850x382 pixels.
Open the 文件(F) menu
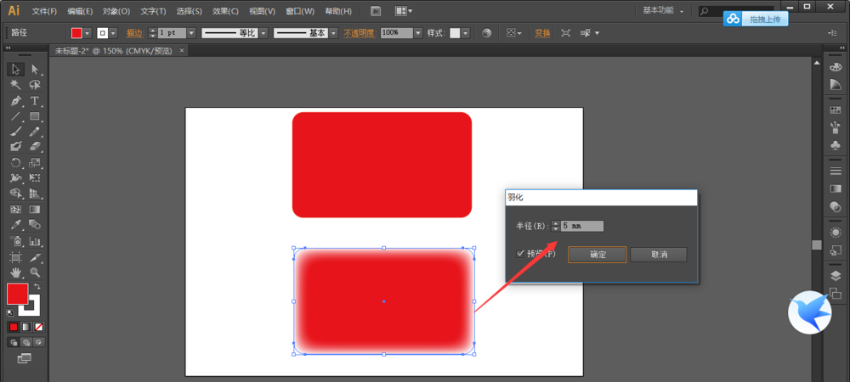pos(44,11)
